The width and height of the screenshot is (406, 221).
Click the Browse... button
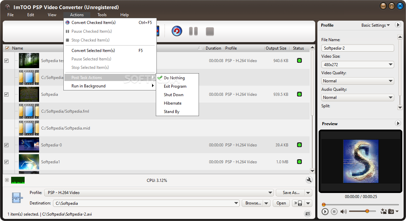253,203
